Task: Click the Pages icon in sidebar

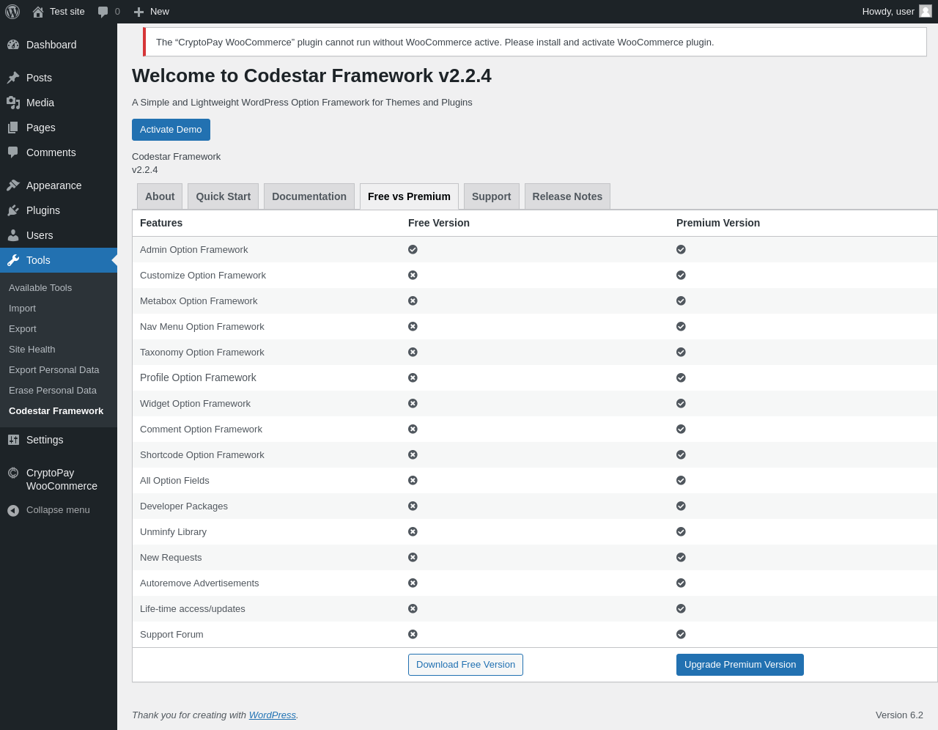Action: click(13, 128)
